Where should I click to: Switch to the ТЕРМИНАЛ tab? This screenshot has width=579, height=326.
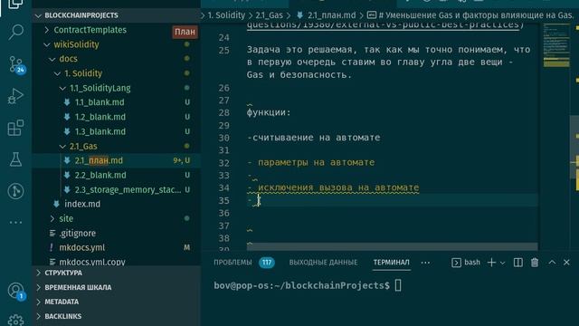[391, 263]
